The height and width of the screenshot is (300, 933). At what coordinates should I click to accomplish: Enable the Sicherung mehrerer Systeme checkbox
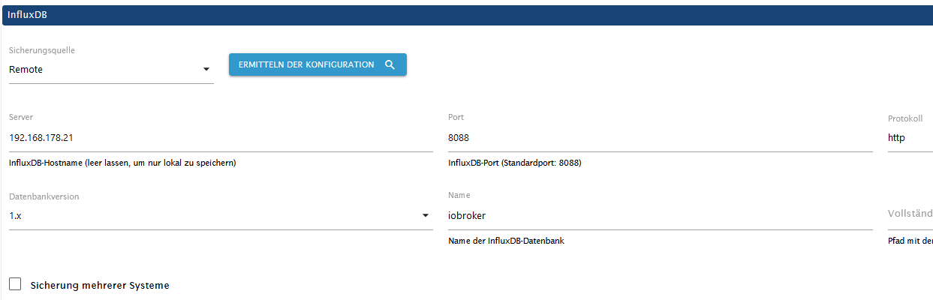tap(15, 284)
